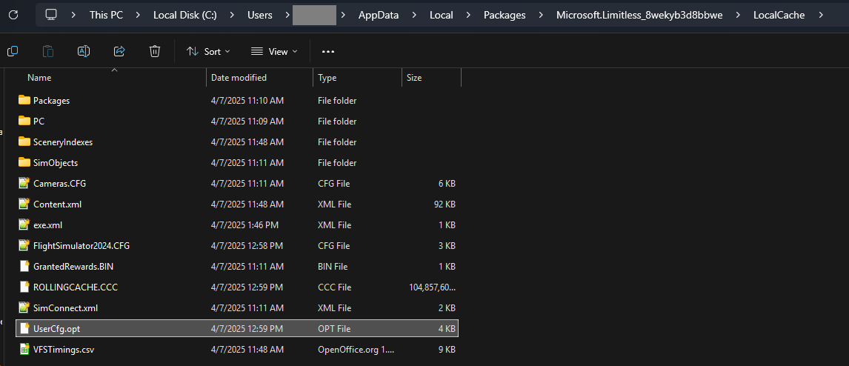Click the SceneryIndexes folder icon
This screenshot has height=366, width=849.
[24, 142]
